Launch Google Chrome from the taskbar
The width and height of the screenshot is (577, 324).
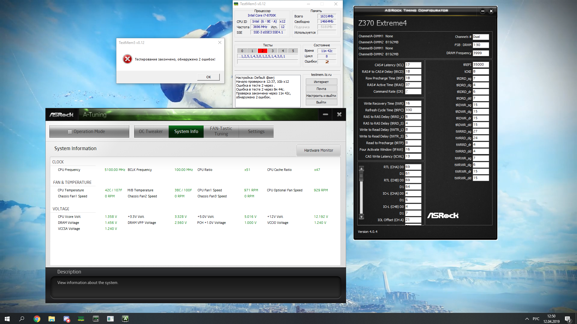[37, 319]
